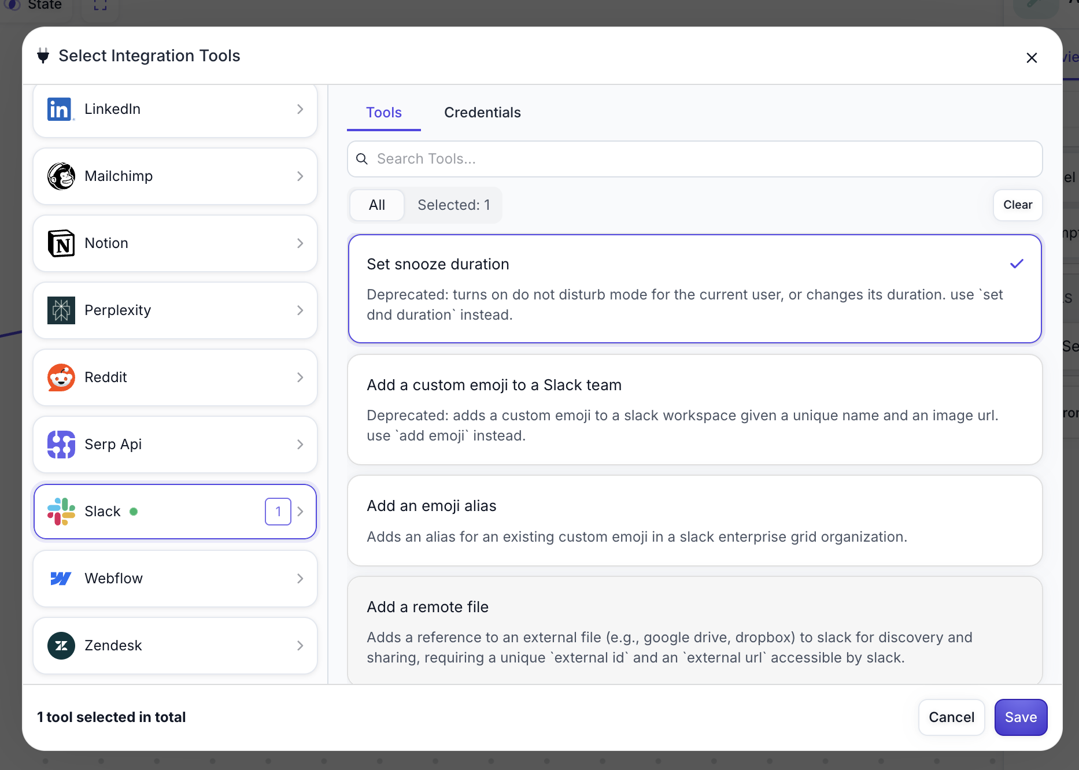Close the Select Integration Tools dialog

[1031, 58]
